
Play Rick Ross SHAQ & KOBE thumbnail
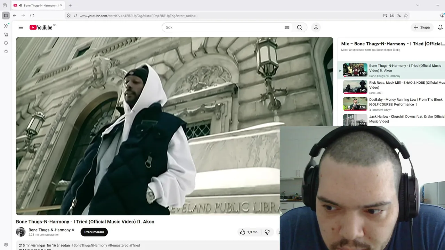tap(355, 87)
